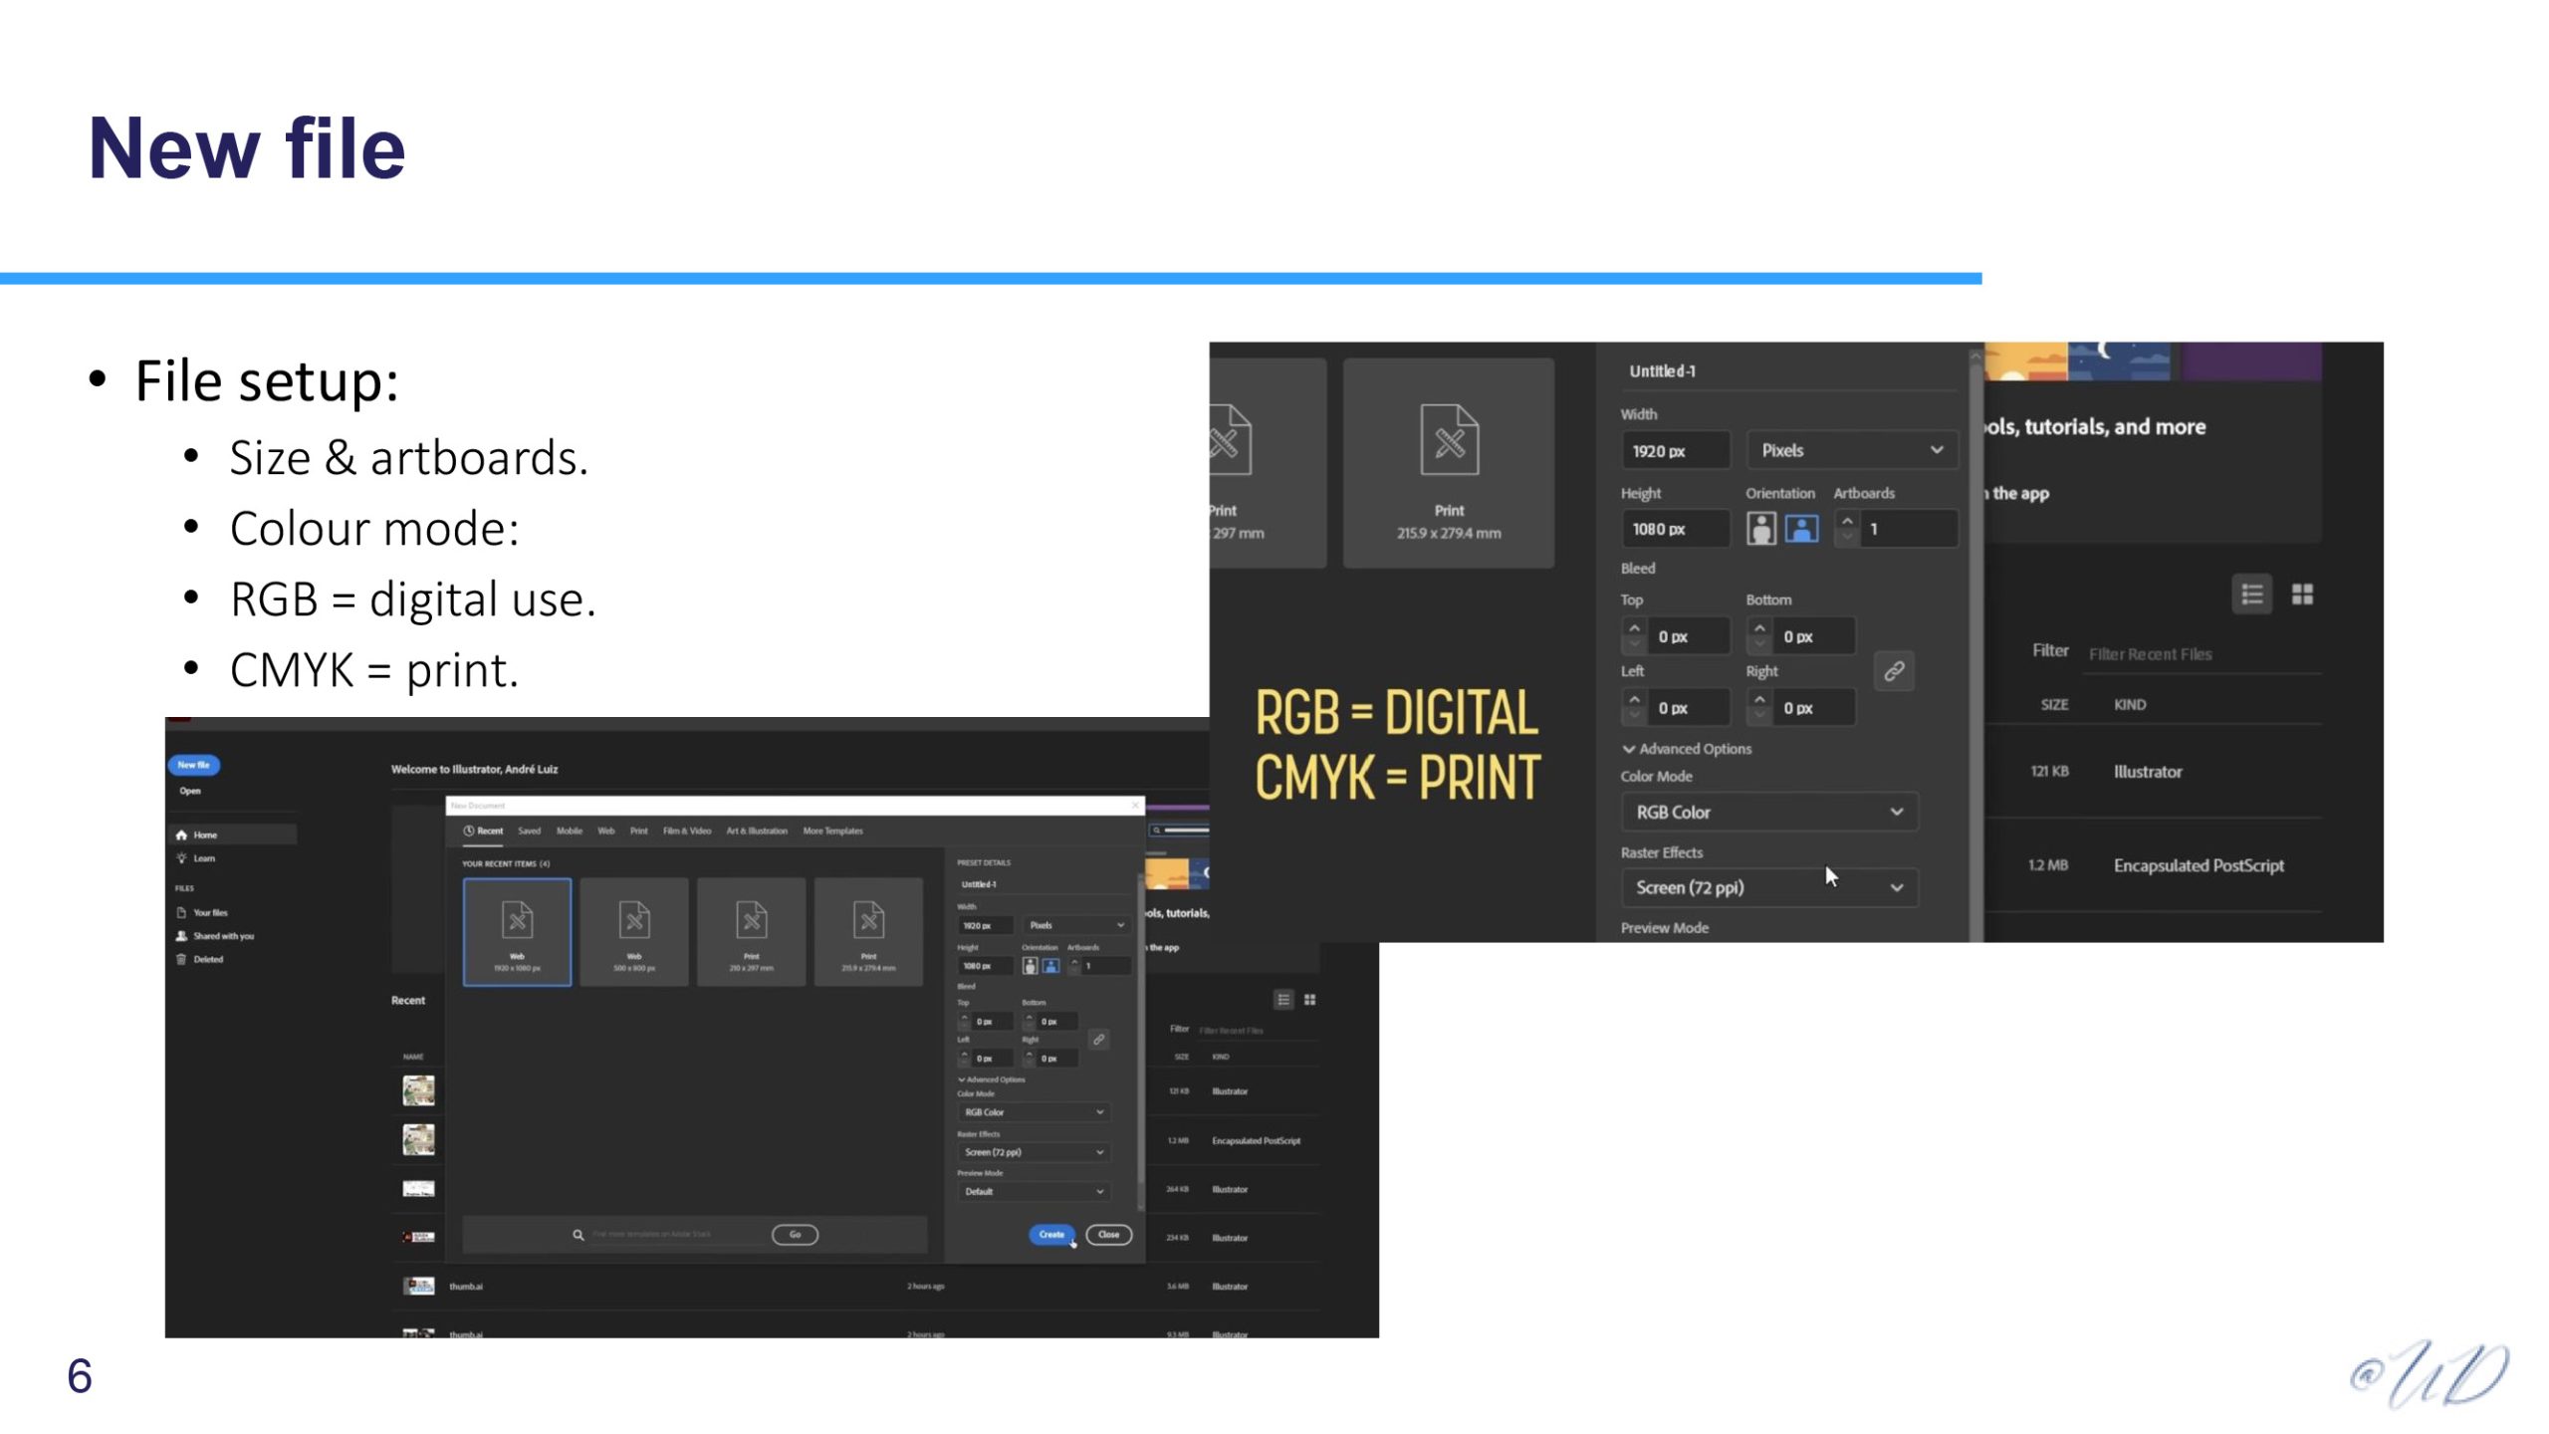Screen dimensions: 2549x1434
Task: Collapse Advanced Options in enlarged panel
Action: [x=1629, y=749]
